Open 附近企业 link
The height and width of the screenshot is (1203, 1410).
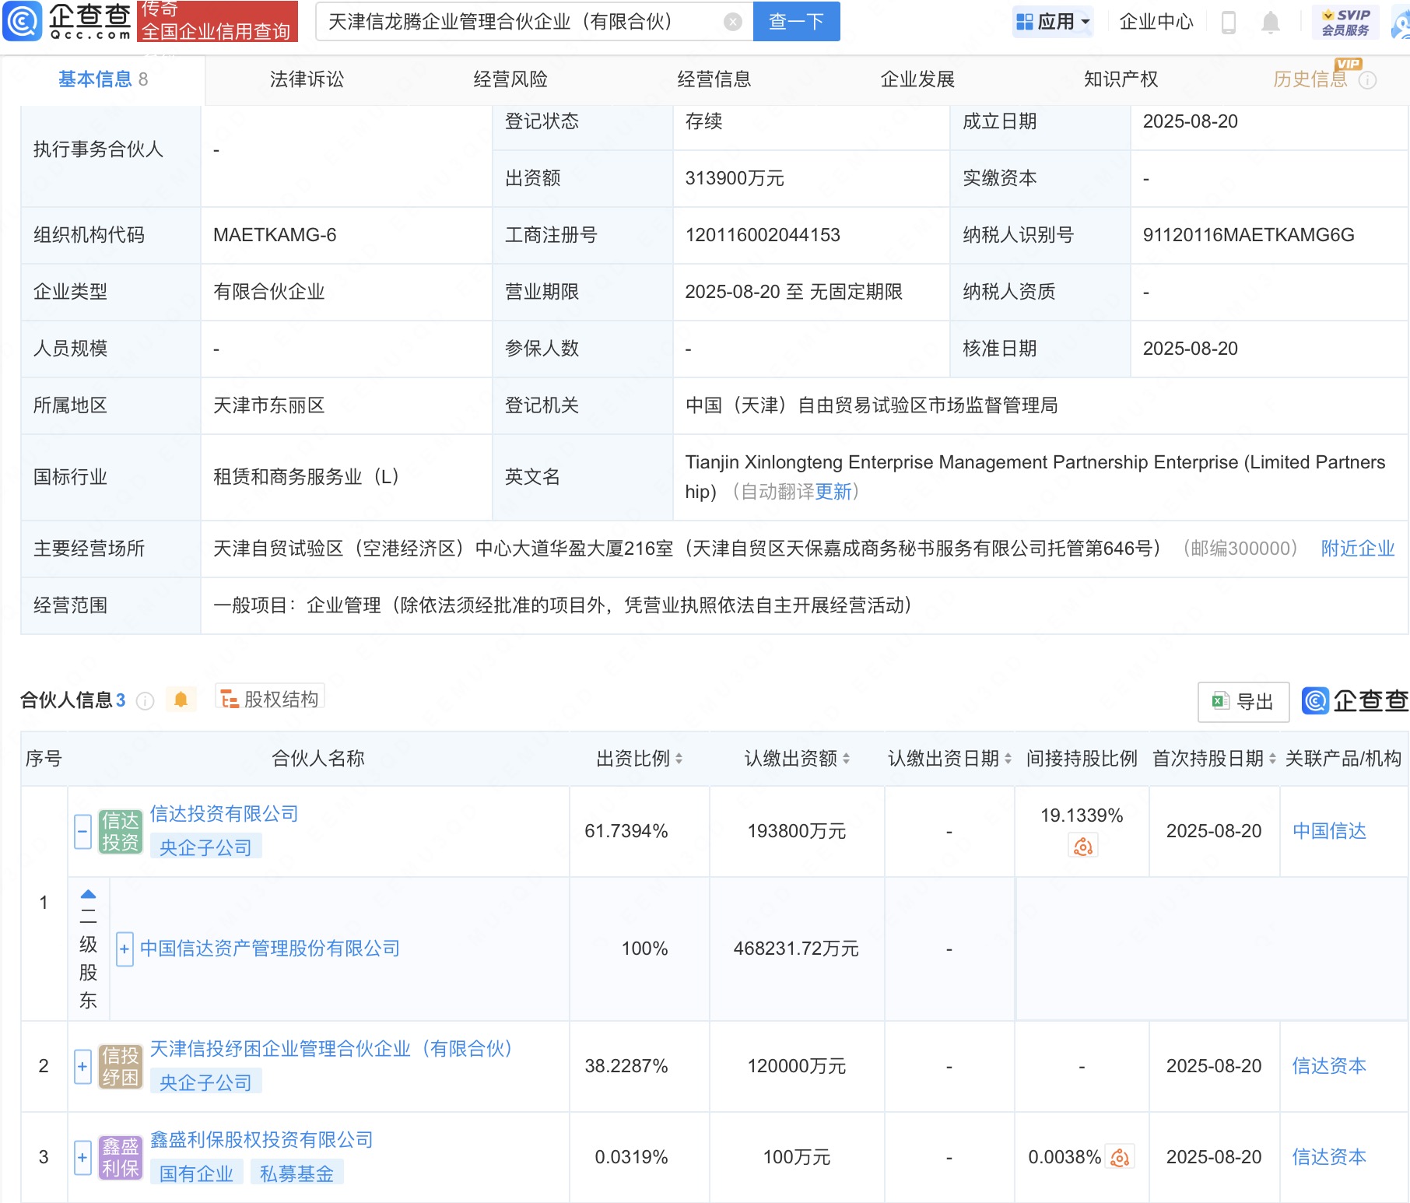coord(1358,549)
